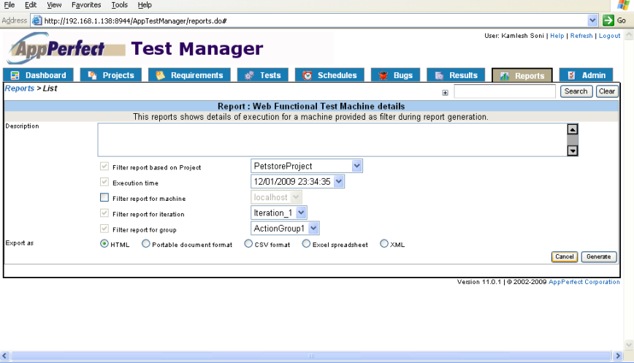Open the browser Help menu

pos(145,5)
